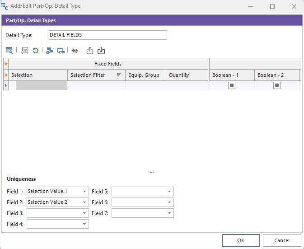Click the add new row icon
This screenshot has height=249, width=304.
25,51
